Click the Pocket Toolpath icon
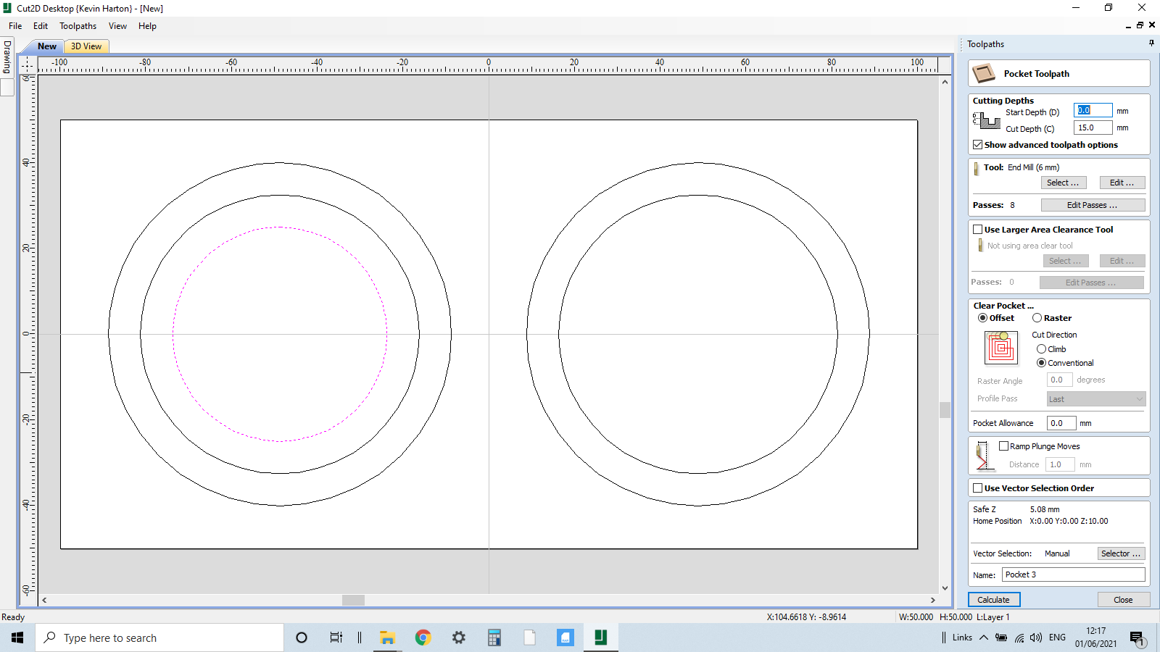The image size is (1160, 652). 984,73
